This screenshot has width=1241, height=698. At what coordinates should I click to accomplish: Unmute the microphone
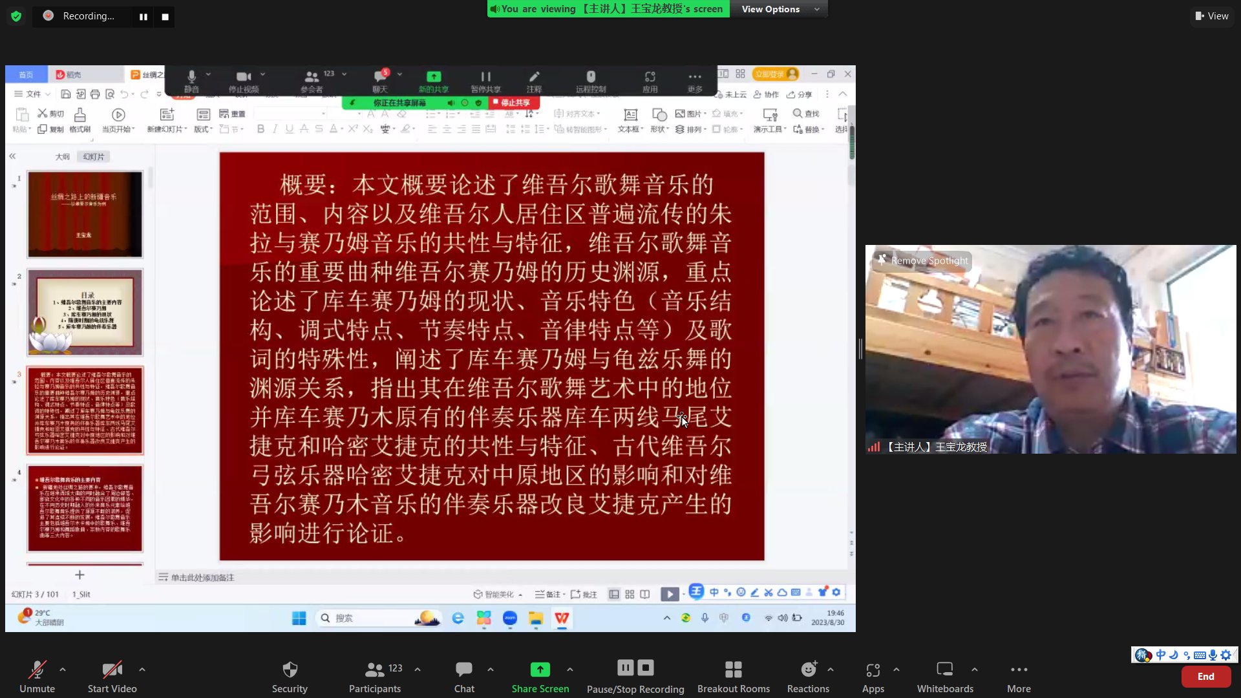[x=37, y=676]
